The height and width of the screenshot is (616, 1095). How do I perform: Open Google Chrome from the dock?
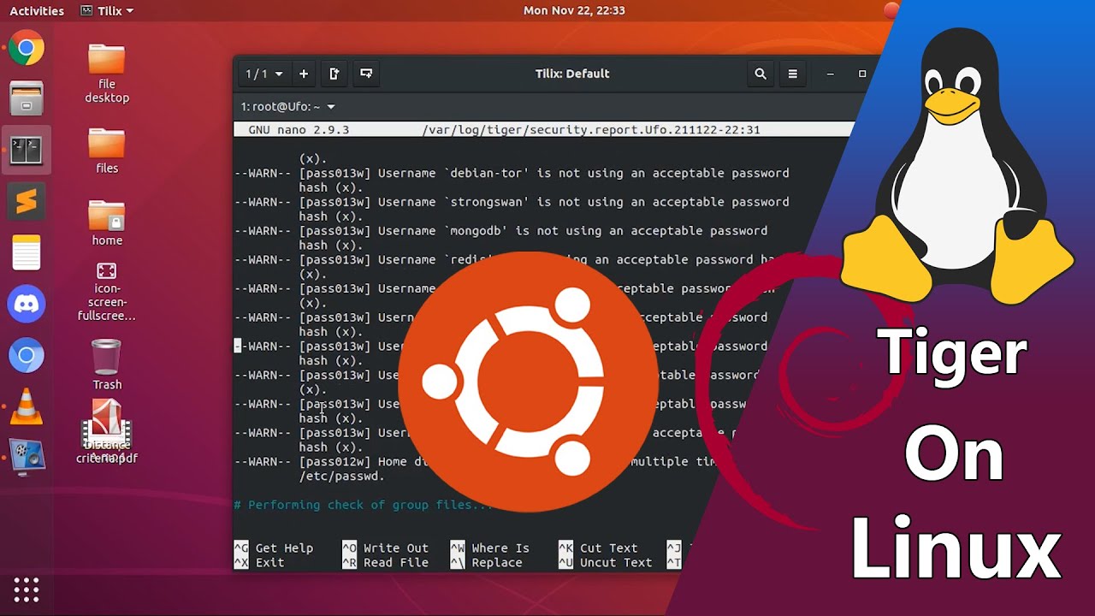27,48
